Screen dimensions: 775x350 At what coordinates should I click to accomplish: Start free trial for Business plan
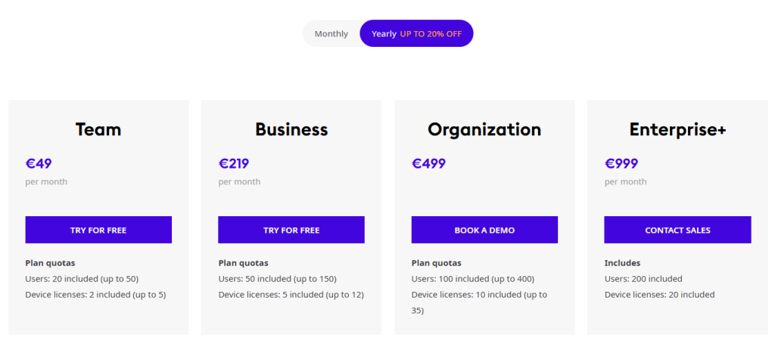click(291, 230)
